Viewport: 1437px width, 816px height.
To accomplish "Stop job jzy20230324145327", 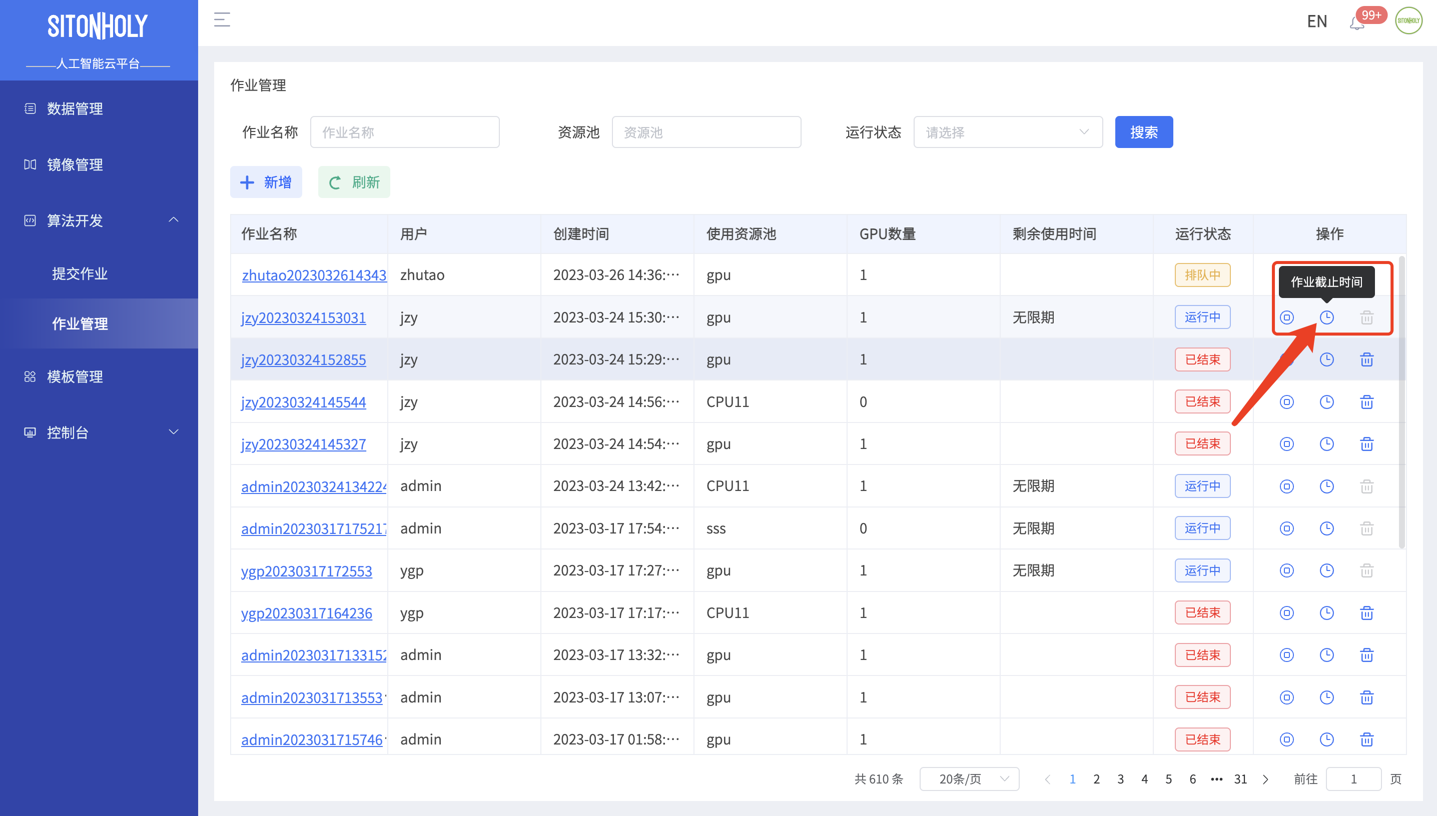I will [1287, 444].
